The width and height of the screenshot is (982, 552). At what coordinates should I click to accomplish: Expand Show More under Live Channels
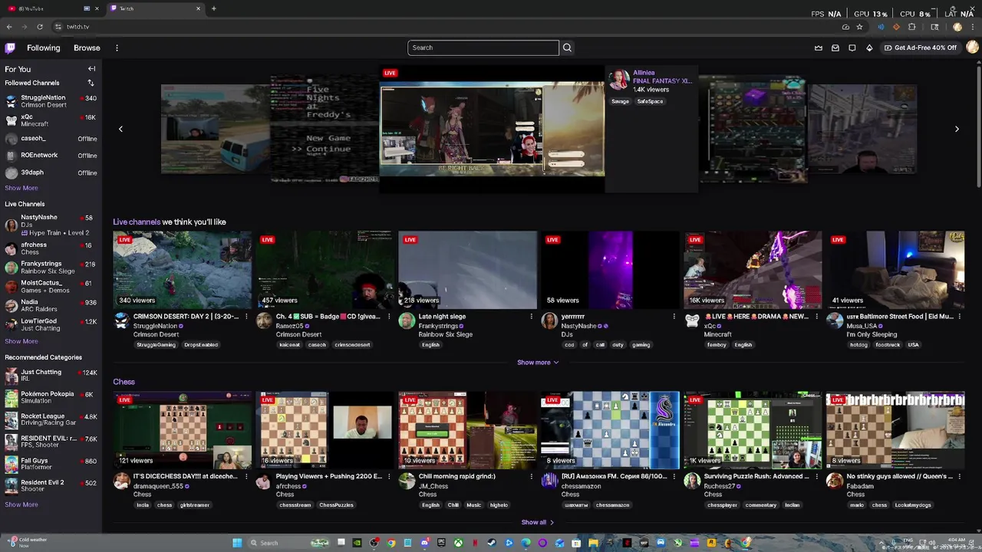click(21, 341)
